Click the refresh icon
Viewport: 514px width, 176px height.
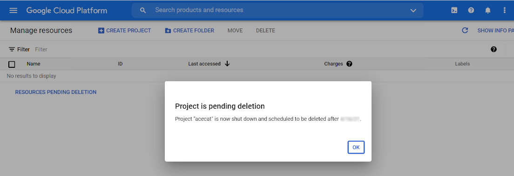click(x=465, y=31)
